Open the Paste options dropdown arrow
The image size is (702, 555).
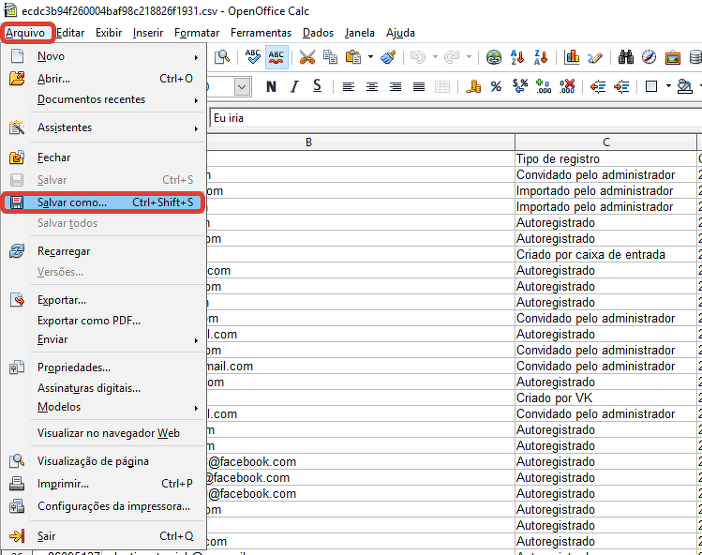coord(369,57)
